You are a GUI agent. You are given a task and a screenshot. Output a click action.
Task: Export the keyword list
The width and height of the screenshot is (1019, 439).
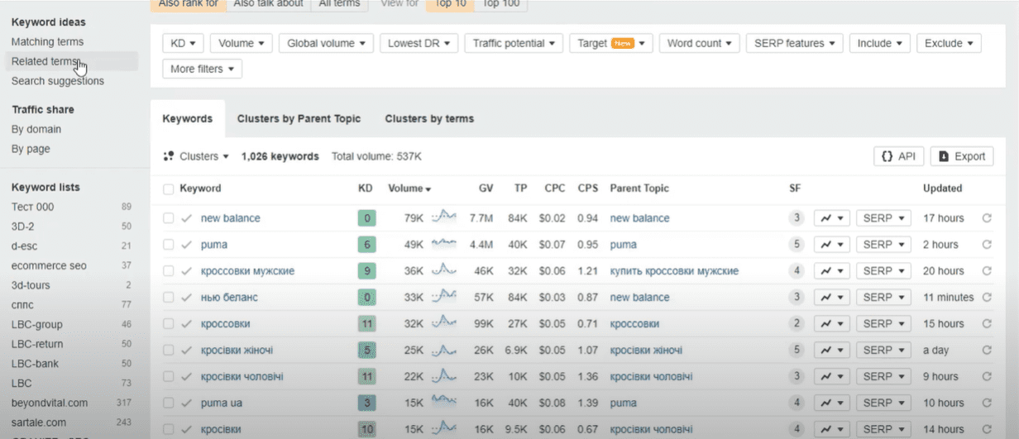[961, 156]
